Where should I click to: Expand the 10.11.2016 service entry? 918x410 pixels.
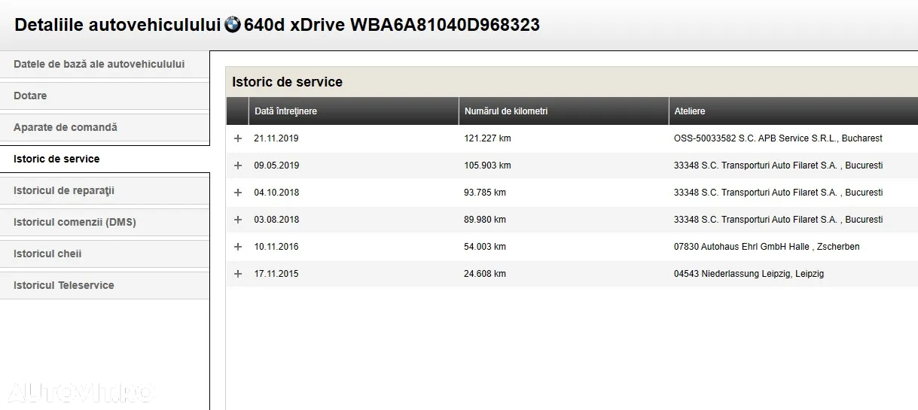[x=238, y=247]
